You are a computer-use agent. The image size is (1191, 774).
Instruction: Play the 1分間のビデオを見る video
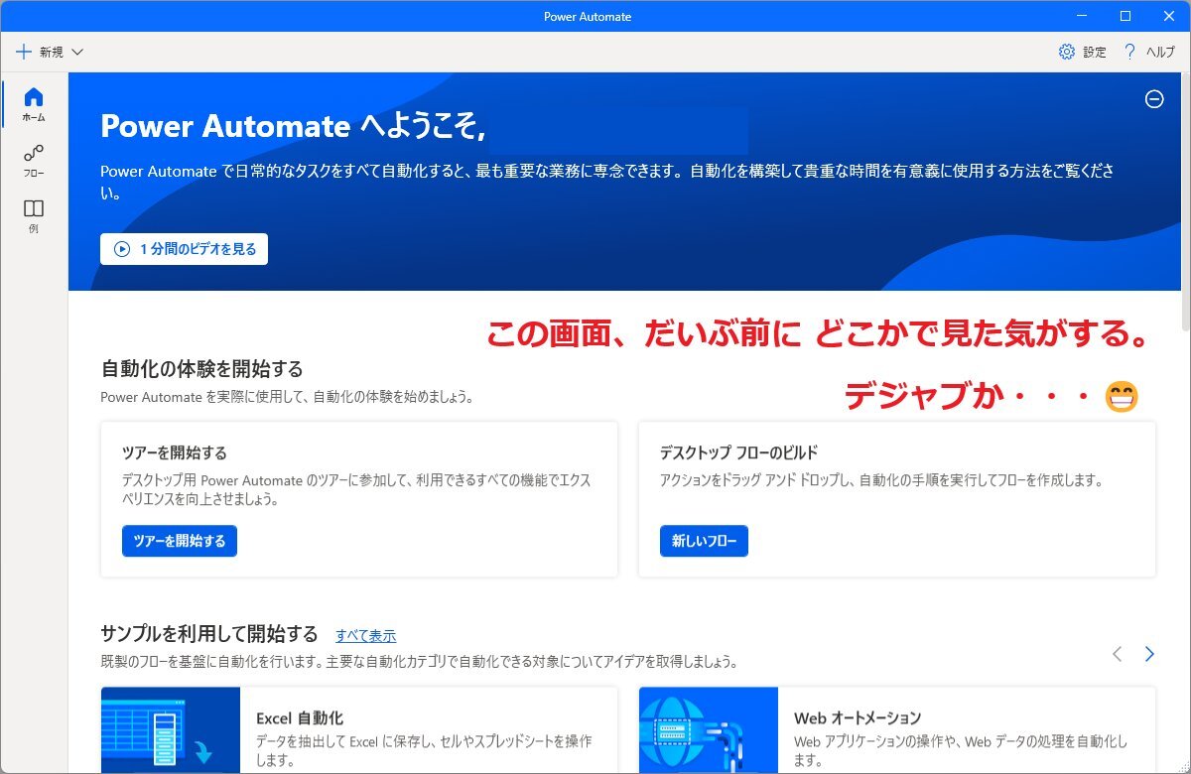pyautogui.click(x=184, y=249)
